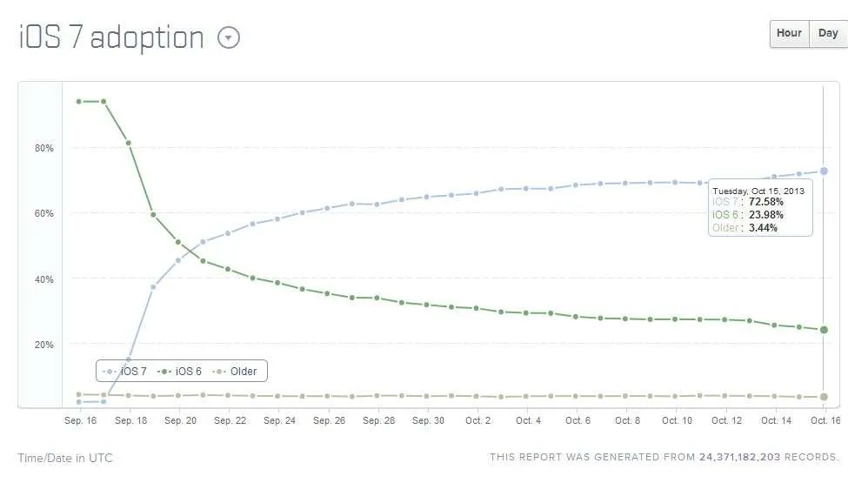Viewport: 848px width, 483px height.
Task: Click the iOS 6 peak point on Sep. 16
Action: [x=79, y=102]
